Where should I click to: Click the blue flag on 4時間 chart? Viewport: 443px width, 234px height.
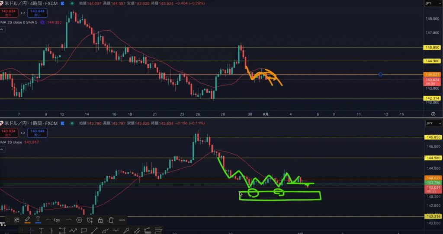tap(62, 3)
